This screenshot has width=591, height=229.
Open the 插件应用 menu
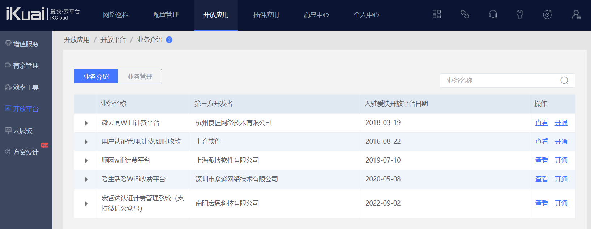[x=266, y=15]
